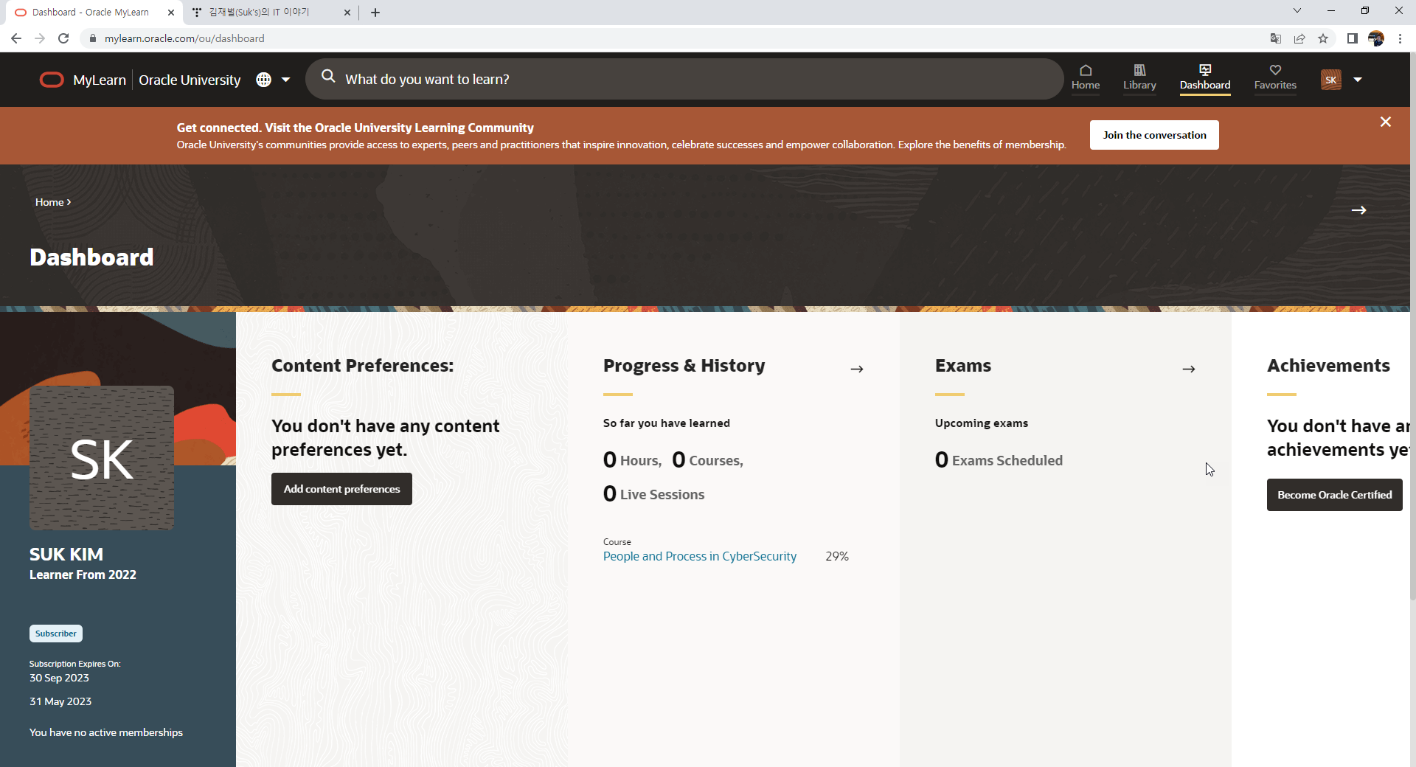This screenshot has width=1416, height=767.
Task: Click the Learner From 2022 text
Action: pos(83,575)
